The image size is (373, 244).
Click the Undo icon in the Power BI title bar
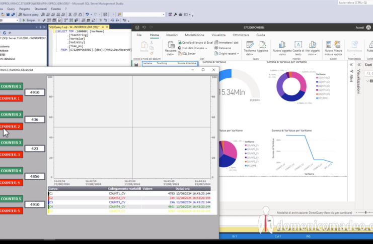pos(144,27)
